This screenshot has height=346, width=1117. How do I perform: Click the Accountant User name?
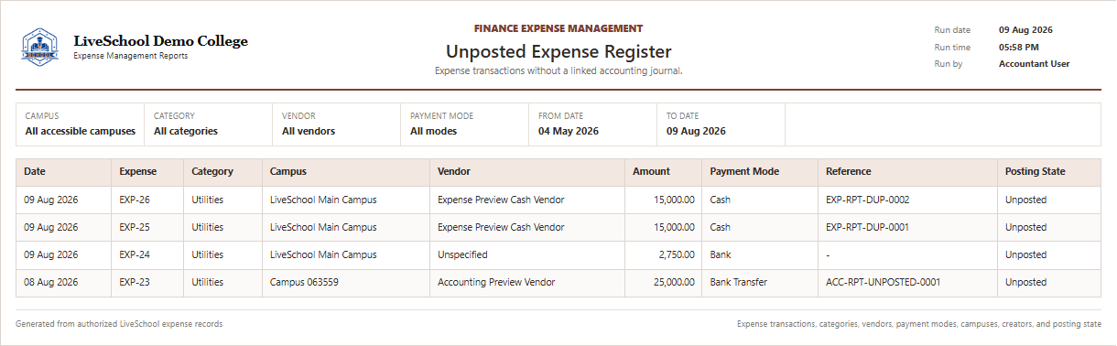1034,64
